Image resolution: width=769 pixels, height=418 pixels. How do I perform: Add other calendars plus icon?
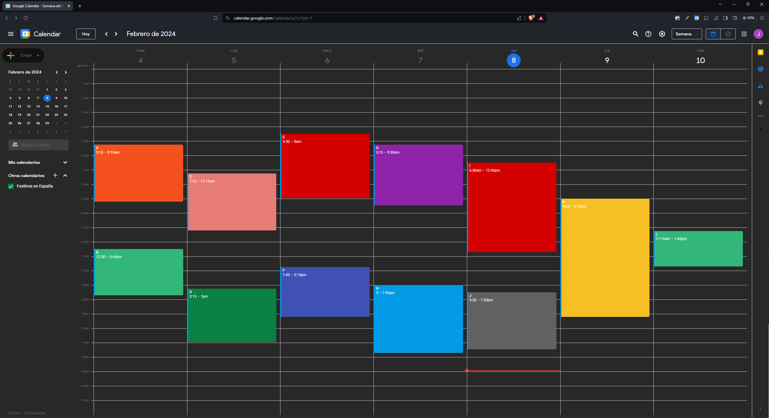click(x=55, y=175)
